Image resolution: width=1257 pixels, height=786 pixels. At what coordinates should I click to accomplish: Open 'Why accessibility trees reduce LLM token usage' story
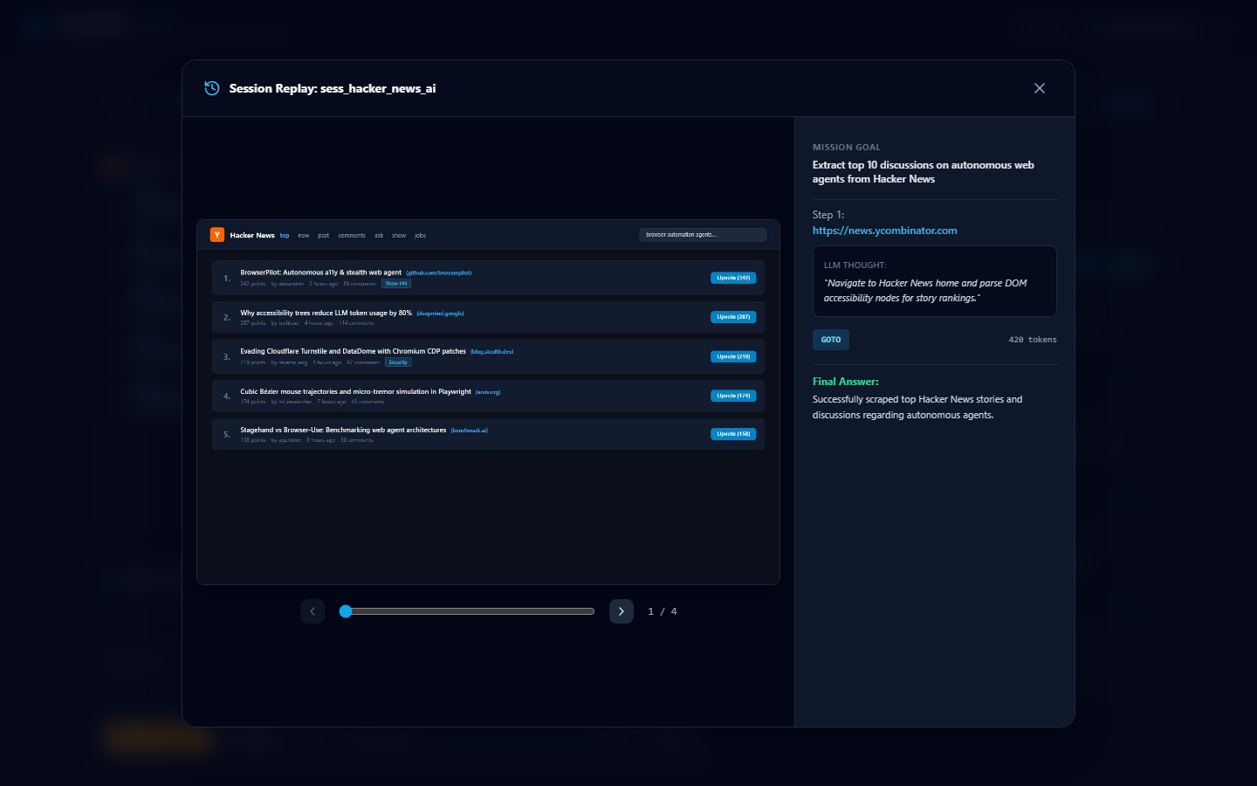coord(326,313)
